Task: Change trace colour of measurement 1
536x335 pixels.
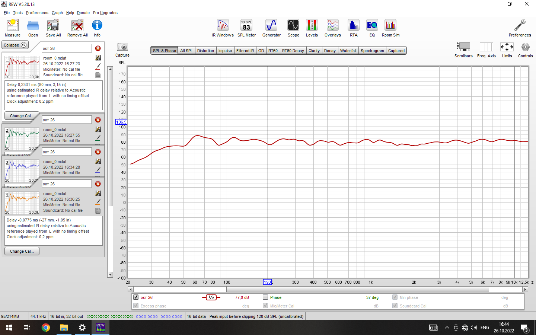Action: (98, 67)
